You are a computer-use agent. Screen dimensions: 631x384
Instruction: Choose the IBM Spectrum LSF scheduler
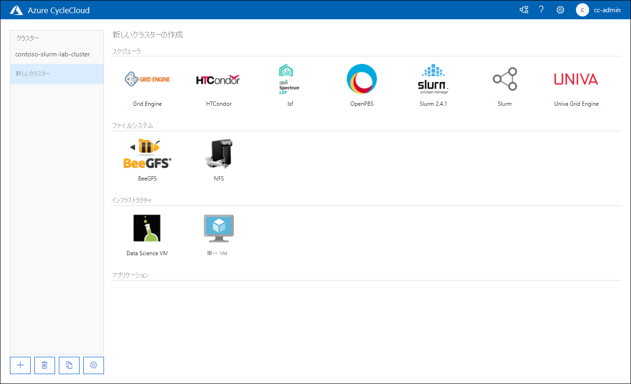tap(290, 78)
